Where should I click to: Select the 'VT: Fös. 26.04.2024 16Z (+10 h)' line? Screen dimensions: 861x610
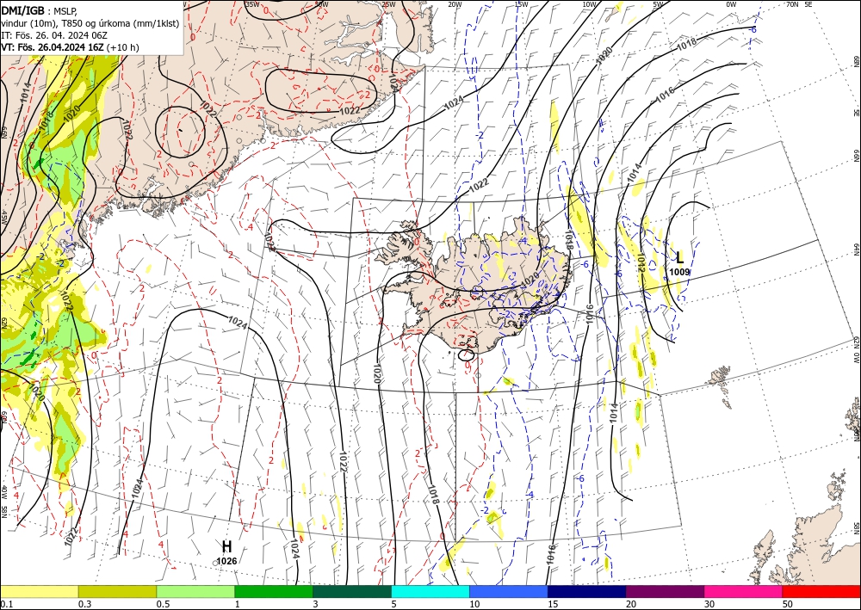click(70, 47)
